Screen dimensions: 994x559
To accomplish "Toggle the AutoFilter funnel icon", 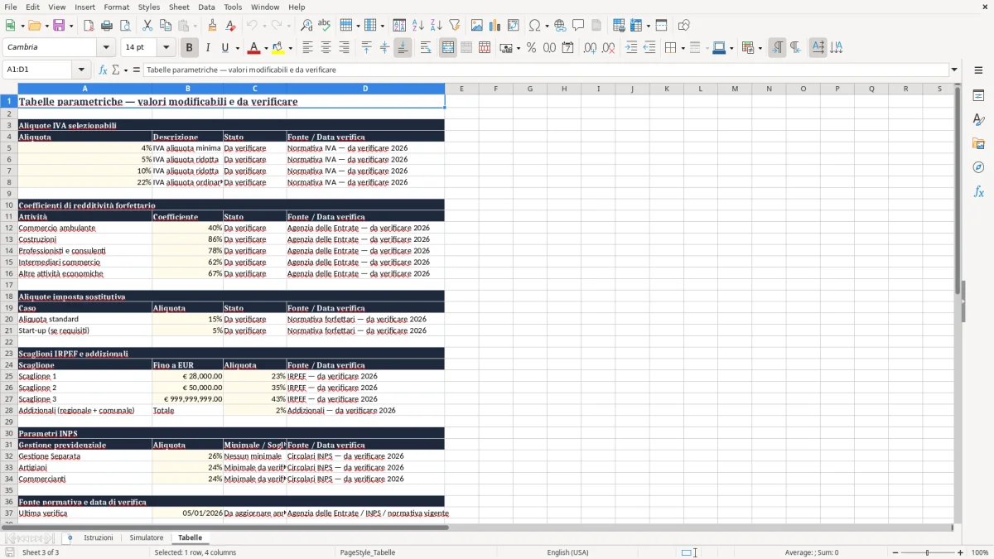I will [x=455, y=26].
